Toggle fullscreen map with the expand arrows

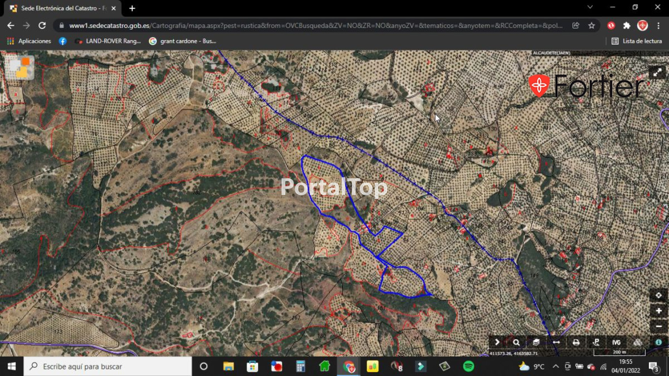(x=657, y=72)
